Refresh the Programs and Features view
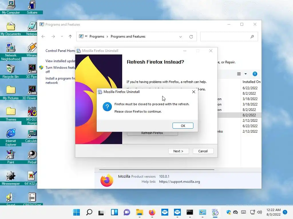 click(191, 37)
